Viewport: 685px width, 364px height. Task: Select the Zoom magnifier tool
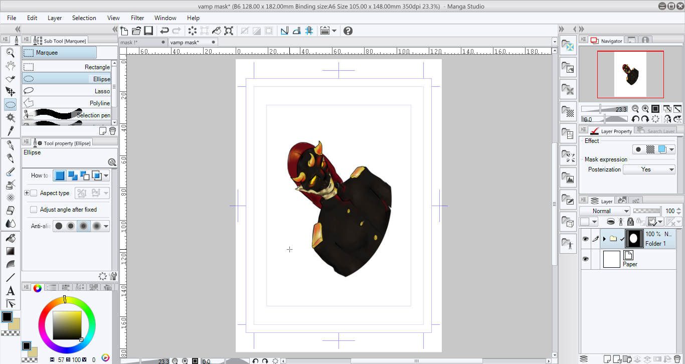click(10, 52)
